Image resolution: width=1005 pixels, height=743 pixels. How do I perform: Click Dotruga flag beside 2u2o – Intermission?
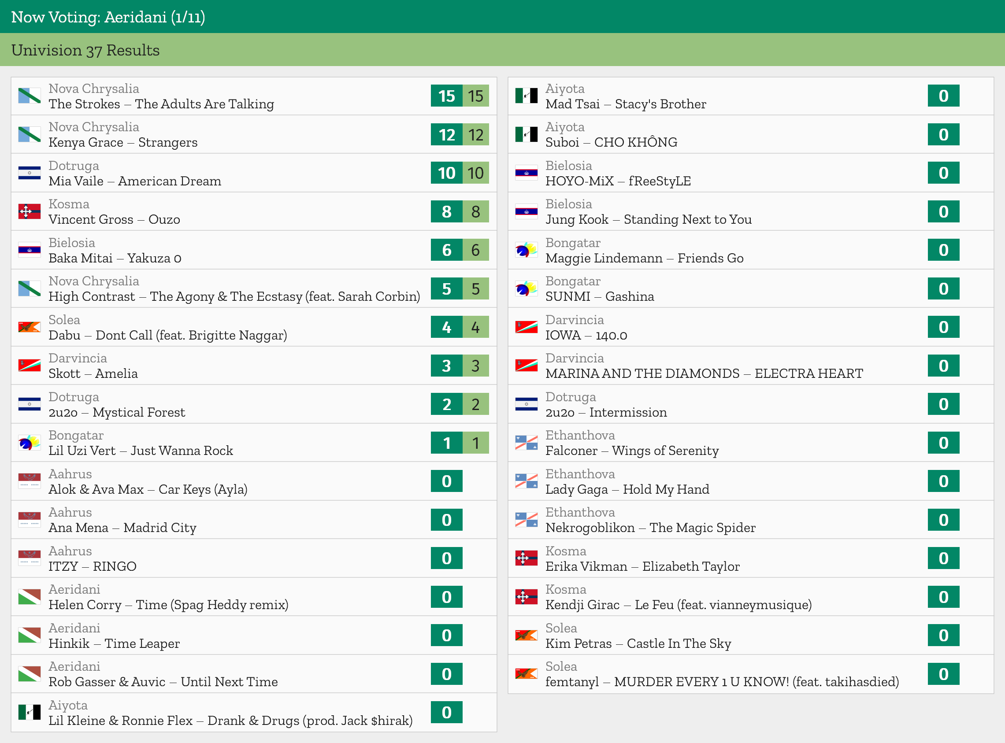coord(527,404)
